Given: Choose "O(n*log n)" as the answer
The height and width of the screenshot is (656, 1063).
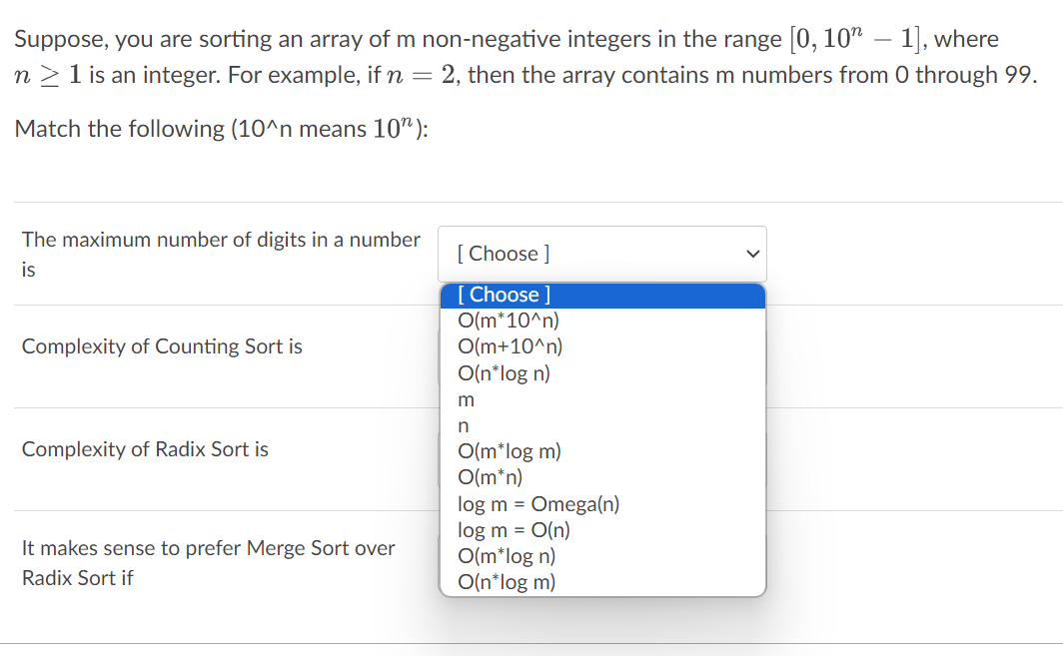Looking at the screenshot, I should 504,372.
